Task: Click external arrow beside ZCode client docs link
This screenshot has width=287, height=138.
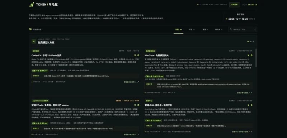Action: [138, 134]
